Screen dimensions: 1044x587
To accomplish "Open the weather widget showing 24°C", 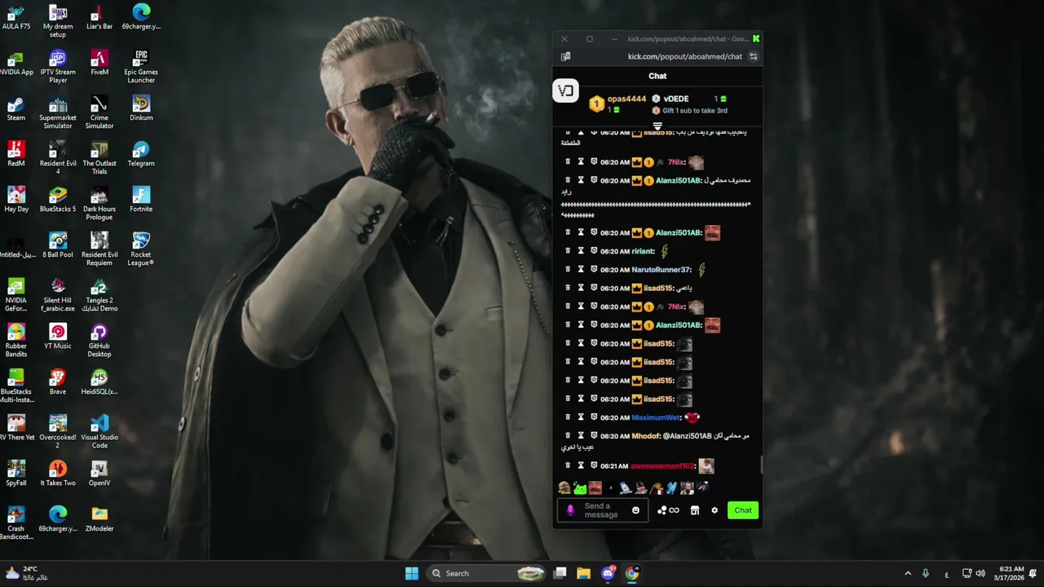I will pos(26,573).
